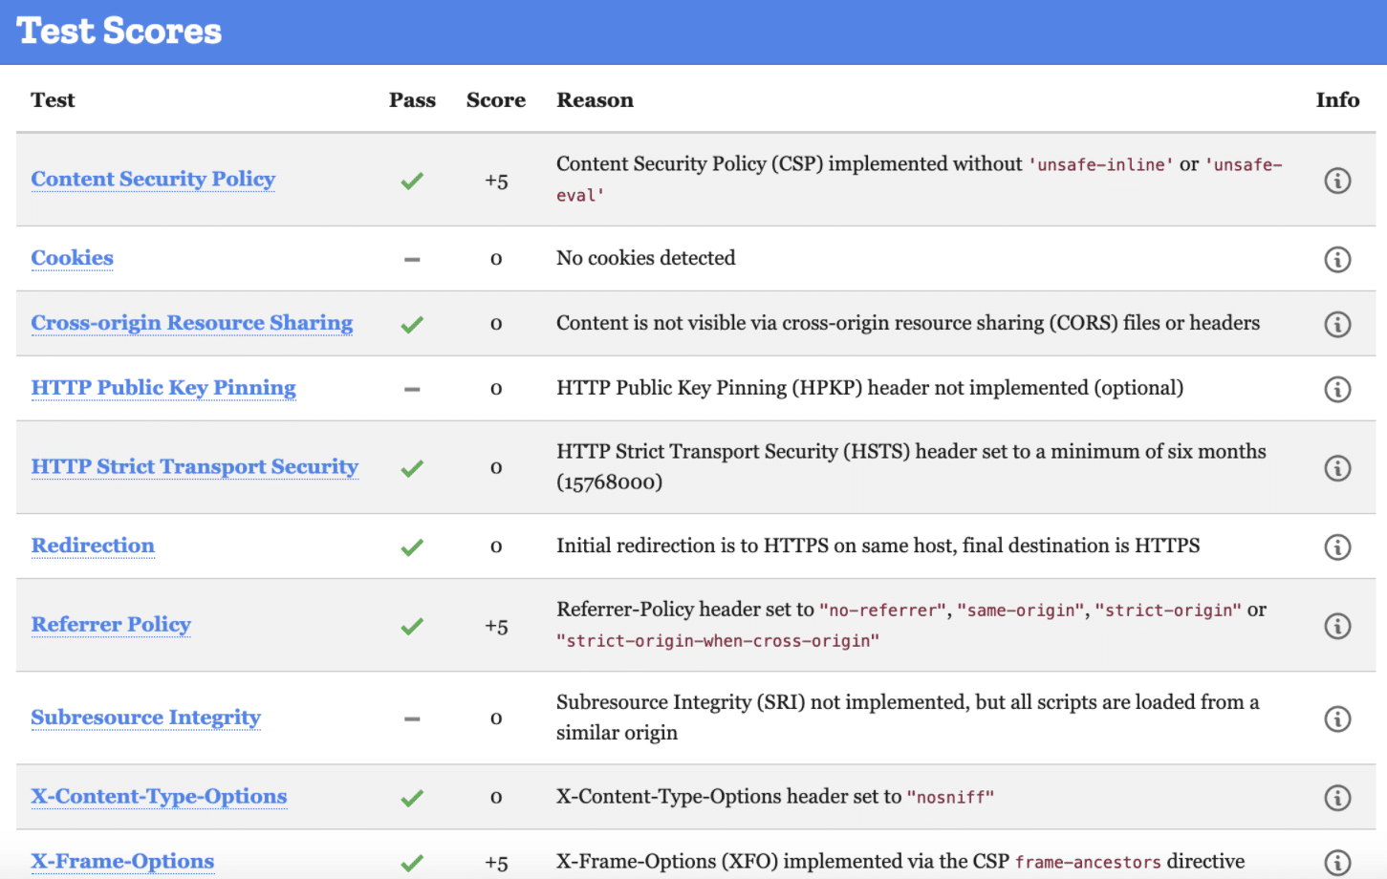The height and width of the screenshot is (879, 1387).
Task: Open info icon for Subresource Integrity
Action: [x=1337, y=718]
